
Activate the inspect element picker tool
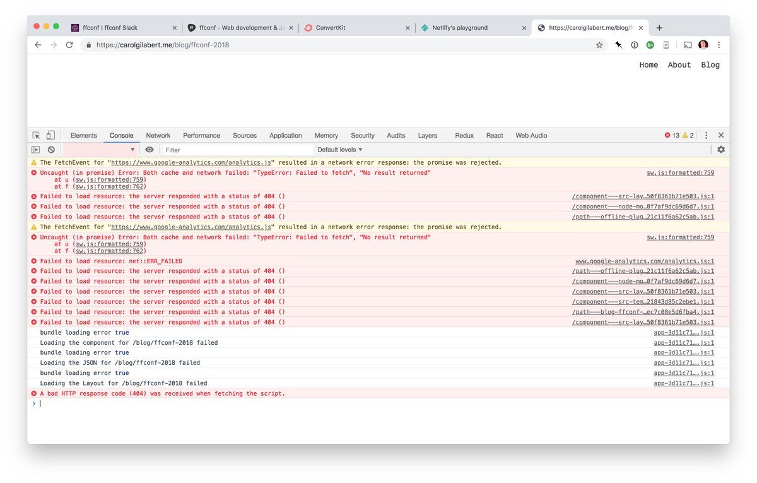pyautogui.click(x=36, y=135)
